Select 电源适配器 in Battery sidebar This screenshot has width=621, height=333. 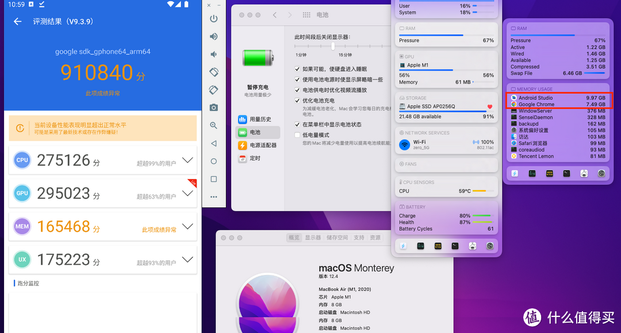coord(258,145)
